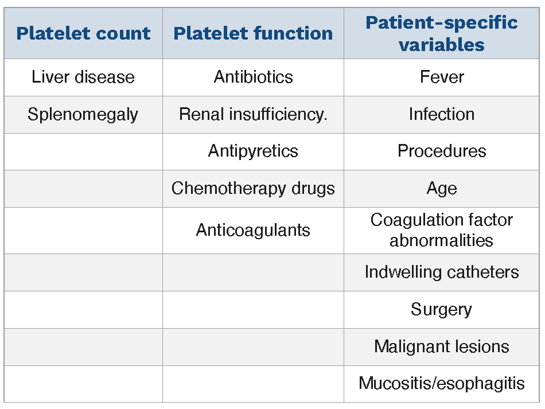Select the Liver disease cell
Image resolution: width=545 pixels, height=409 pixels.
(x=83, y=77)
